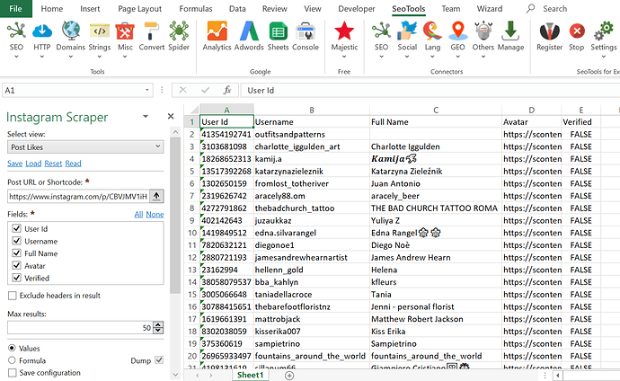Click the Register suit icon
This screenshot has width=620, height=381.
(x=549, y=31)
